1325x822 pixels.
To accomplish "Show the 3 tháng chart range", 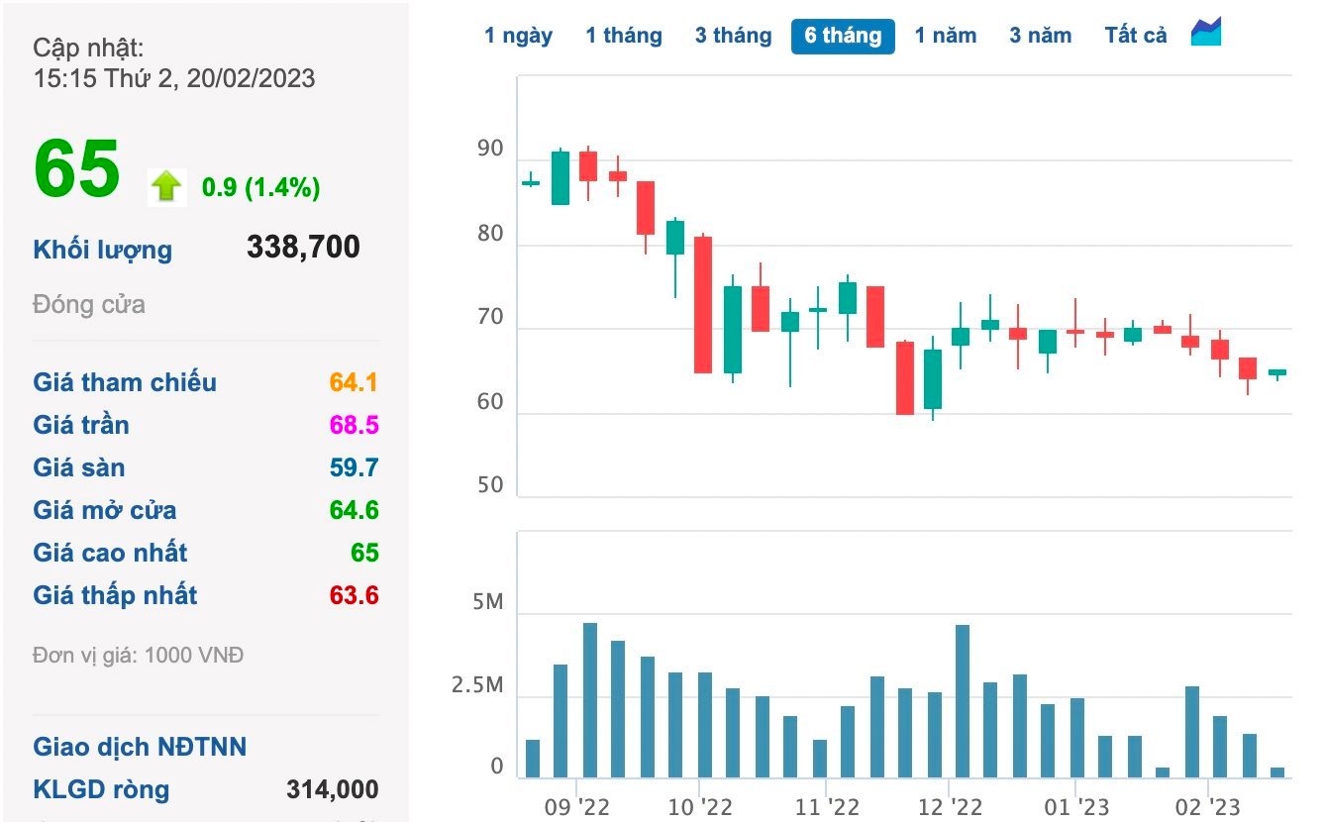I will pyautogui.click(x=733, y=36).
